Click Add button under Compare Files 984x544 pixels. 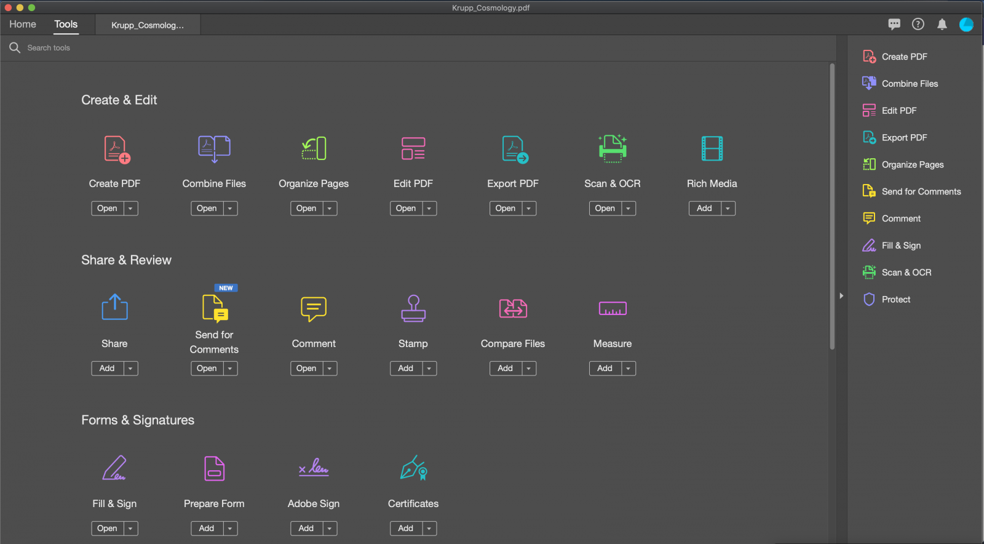(x=506, y=369)
